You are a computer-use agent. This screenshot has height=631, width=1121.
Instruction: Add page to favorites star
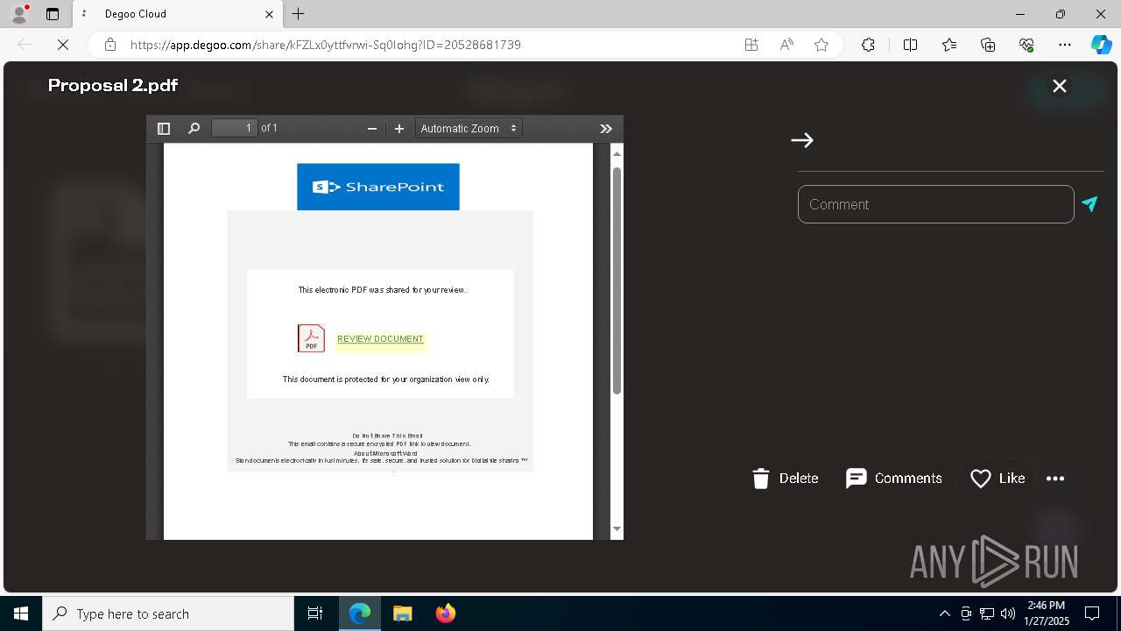click(x=821, y=45)
